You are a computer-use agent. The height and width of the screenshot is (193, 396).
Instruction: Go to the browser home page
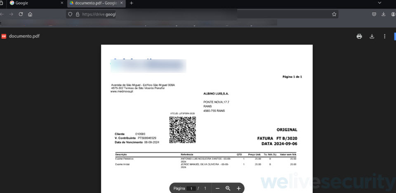(30, 14)
